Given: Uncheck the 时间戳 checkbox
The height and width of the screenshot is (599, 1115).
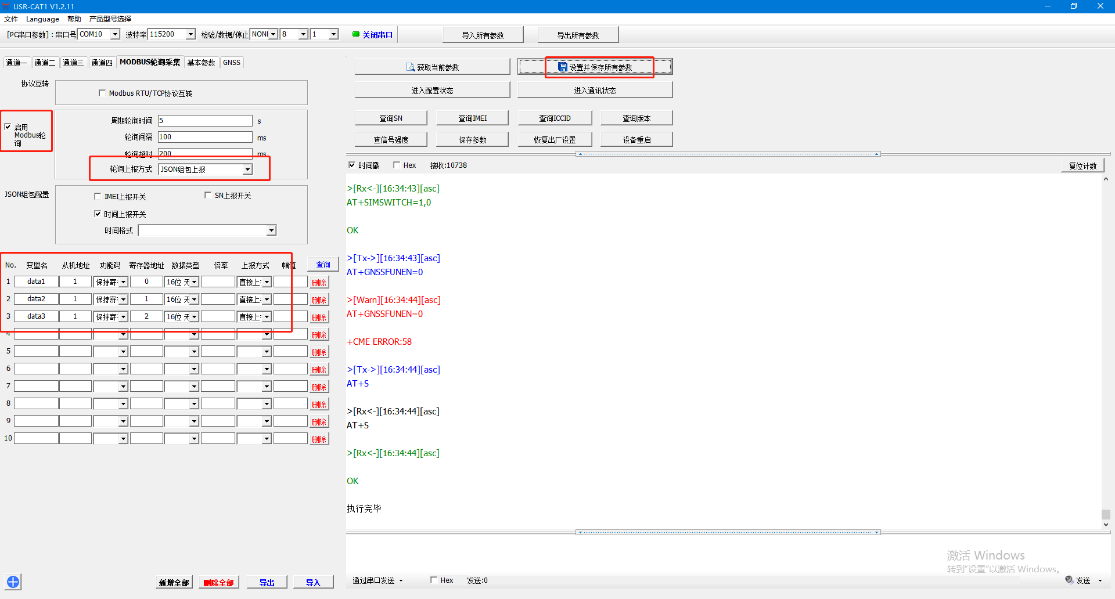Looking at the screenshot, I should pyautogui.click(x=351, y=165).
